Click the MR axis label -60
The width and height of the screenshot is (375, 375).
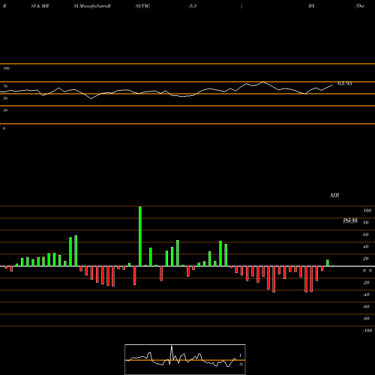click(x=366, y=307)
